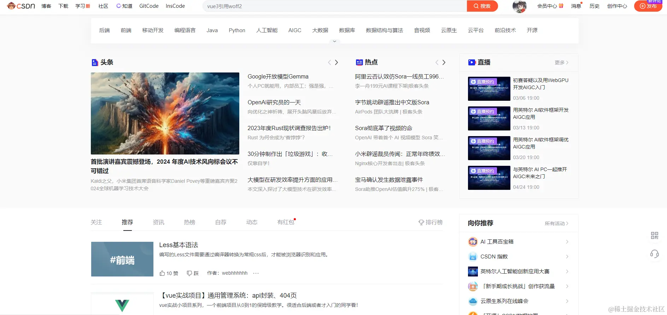Switch to the 资讯 feed tab
The height and width of the screenshot is (315, 667).
click(x=158, y=222)
